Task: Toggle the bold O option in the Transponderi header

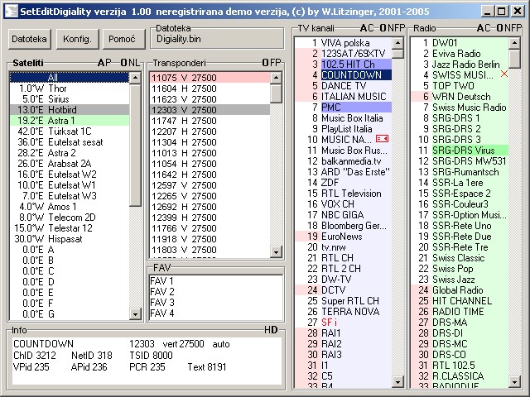Action: pos(265,63)
